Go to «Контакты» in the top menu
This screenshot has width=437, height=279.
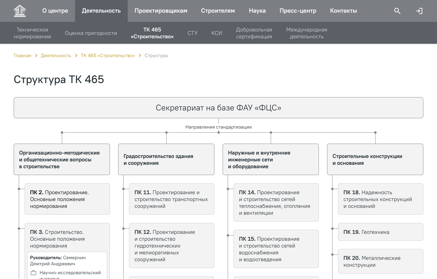tap(343, 11)
